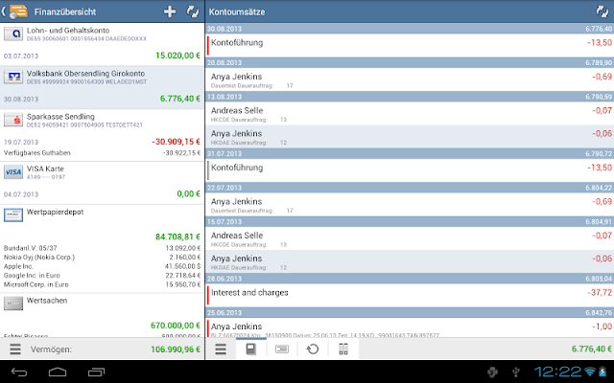Viewport: 614px width, 383px height.
Task: Select the Lohn- und Gehaltskonto bank icon
Action: coord(13,34)
